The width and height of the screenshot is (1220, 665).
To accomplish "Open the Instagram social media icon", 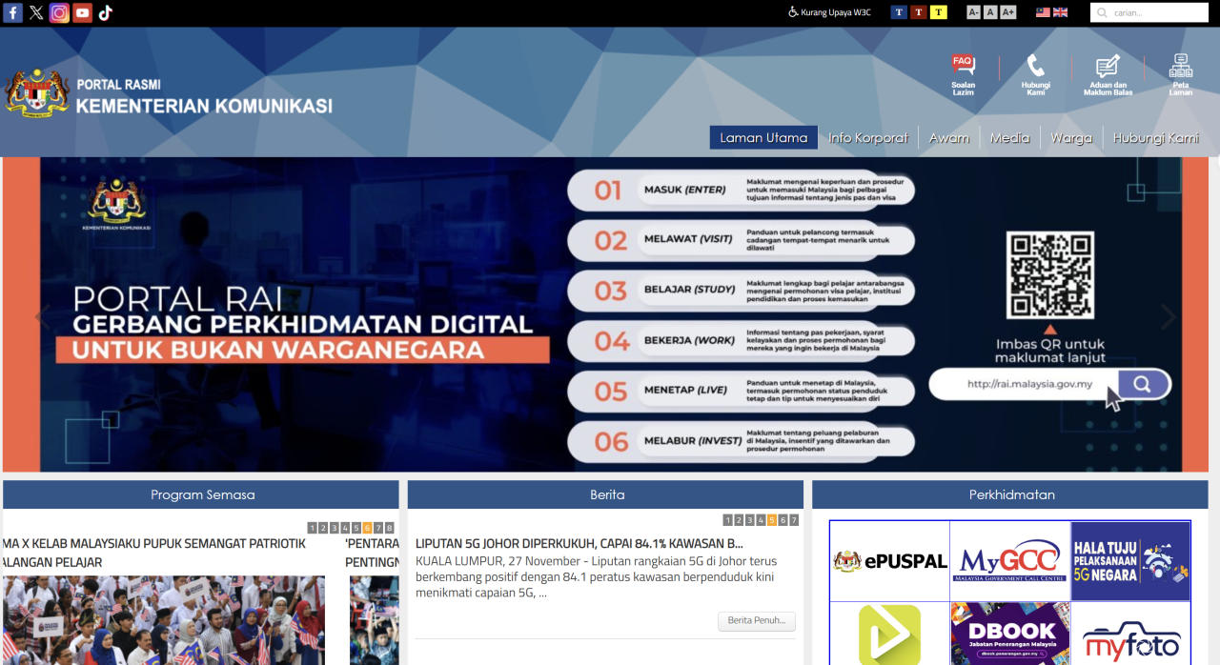I will [x=59, y=12].
